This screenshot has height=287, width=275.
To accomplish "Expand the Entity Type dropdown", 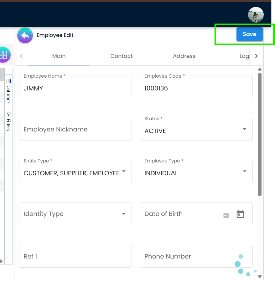I will click(124, 172).
